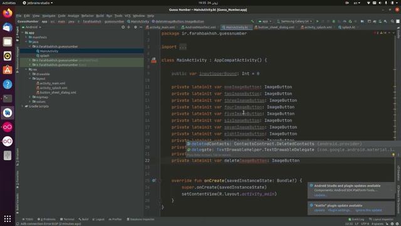Click Update link in Android Studio notification

click(x=320, y=195)
